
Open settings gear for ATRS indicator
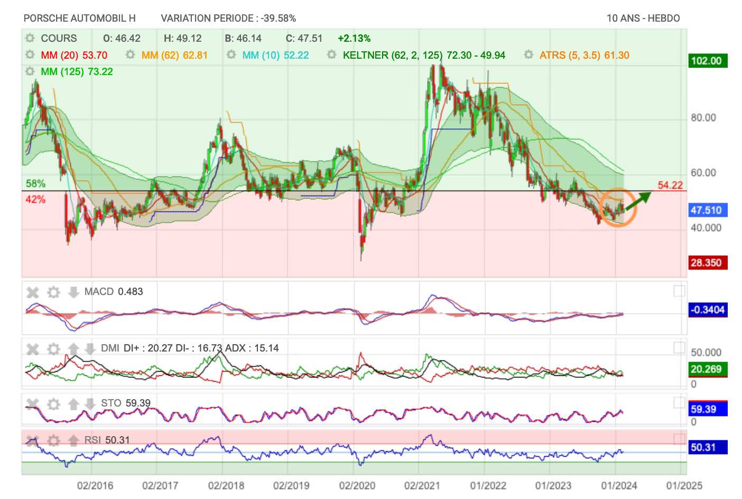(528, 55)
